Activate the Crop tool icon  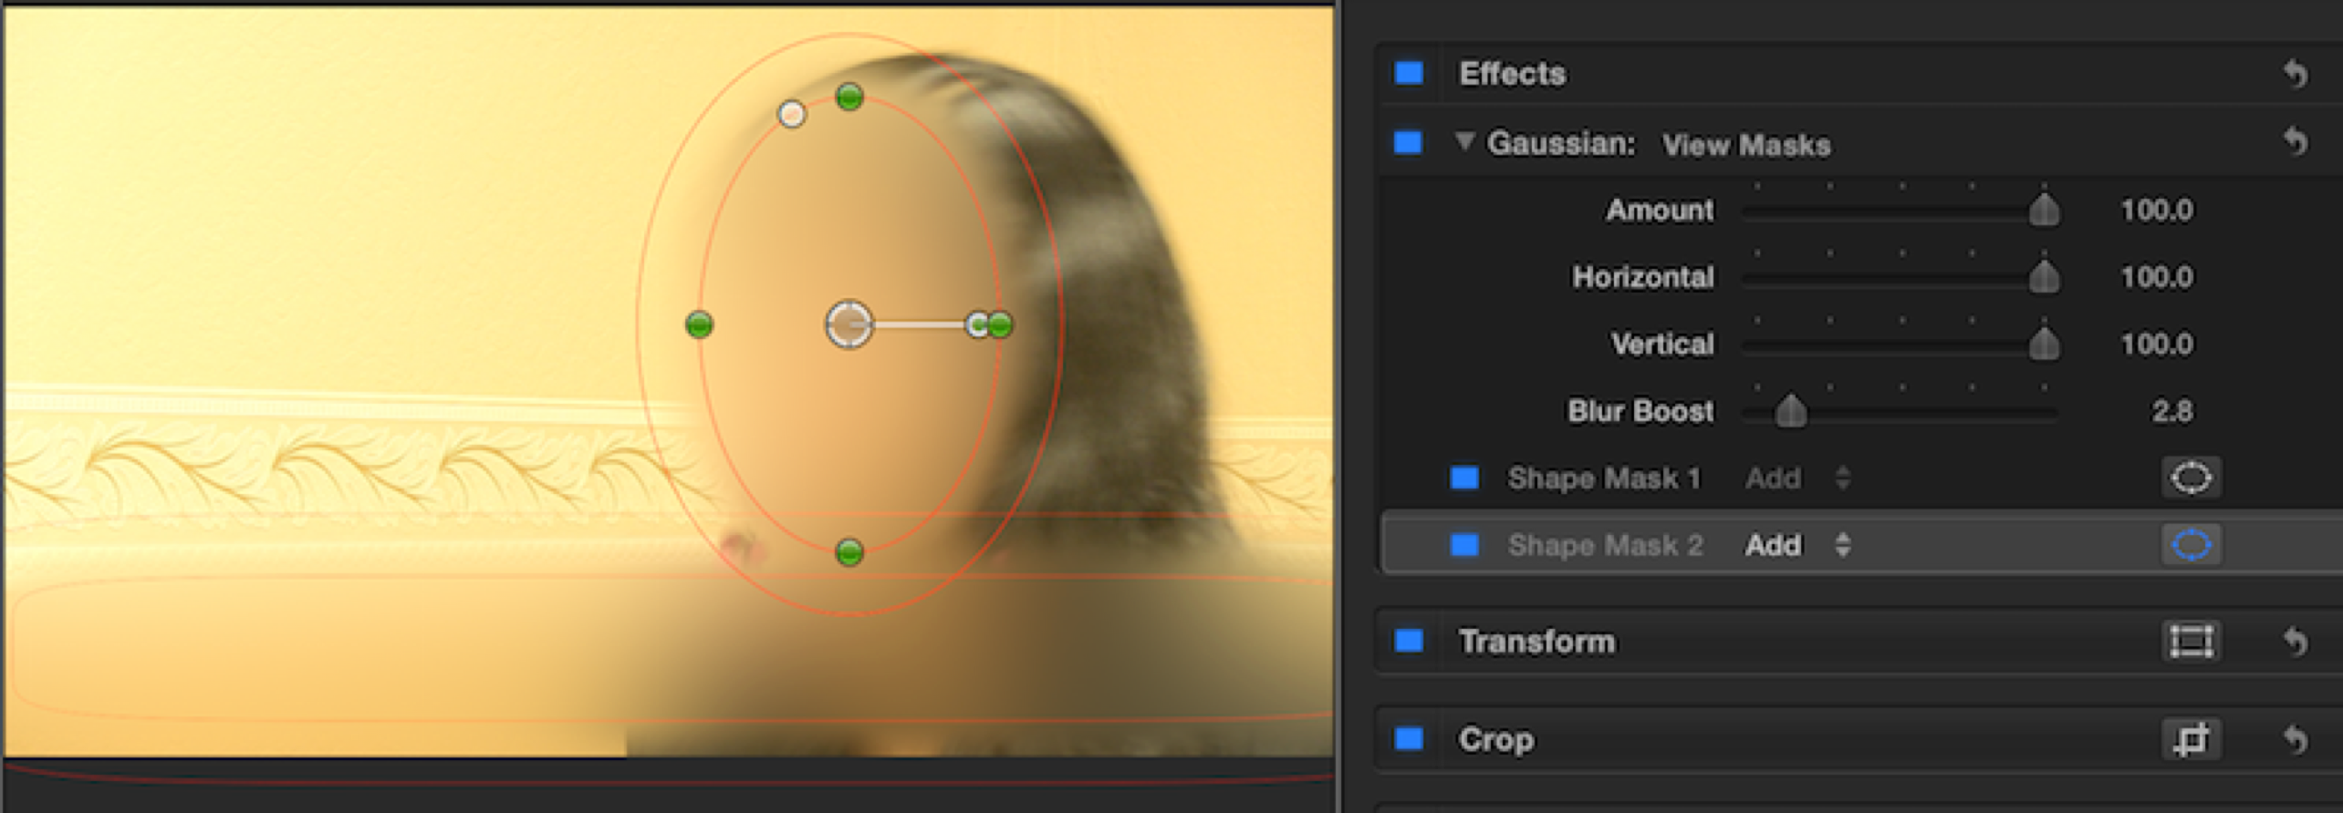[x=2191, y=739]
